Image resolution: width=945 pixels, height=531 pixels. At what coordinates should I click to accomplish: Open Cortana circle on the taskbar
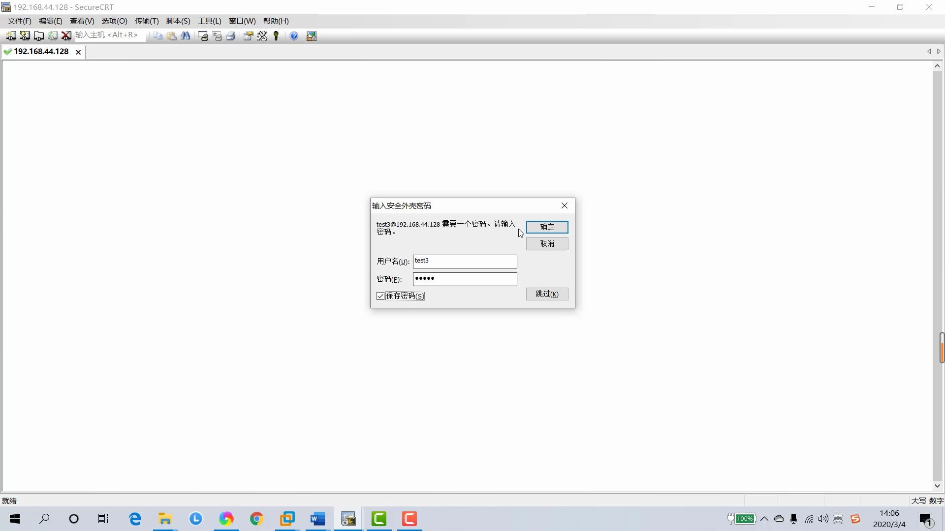tap(74, 519)
